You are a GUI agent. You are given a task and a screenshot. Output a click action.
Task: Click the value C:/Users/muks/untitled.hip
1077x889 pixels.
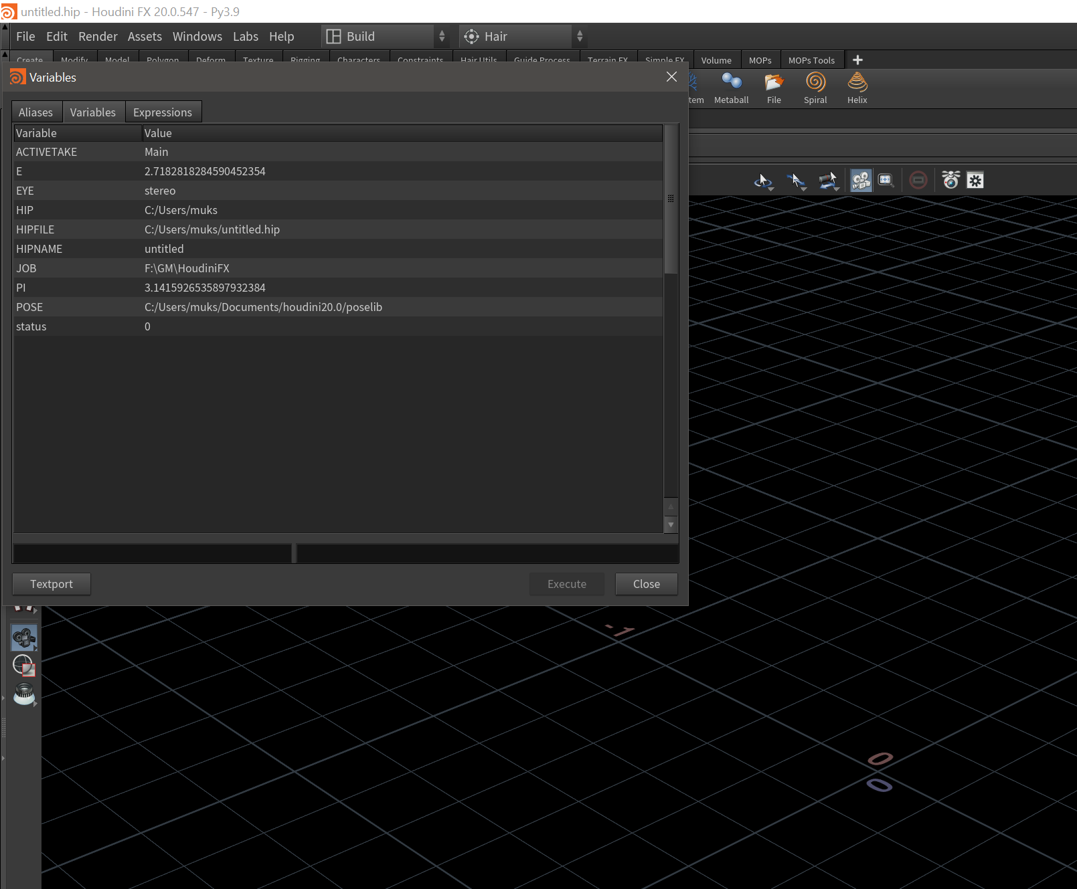click(x=212, y=229)
